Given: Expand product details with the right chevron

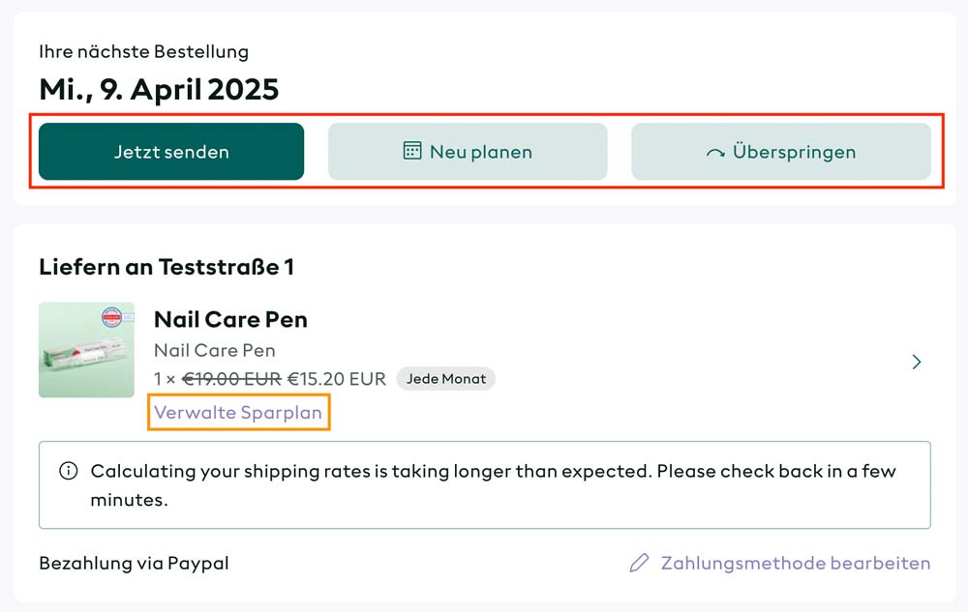Looking at the screenshot, I should click(917, 362).
